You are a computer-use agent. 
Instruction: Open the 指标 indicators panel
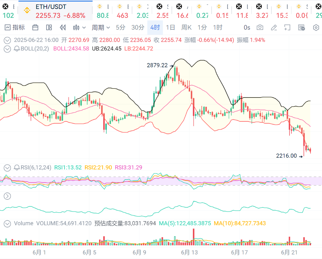click(15, 27)
